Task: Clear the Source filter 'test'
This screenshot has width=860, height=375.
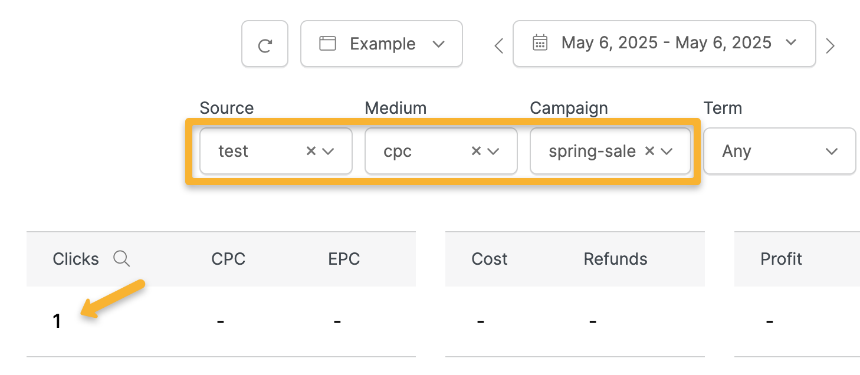Action: tap(311, 151)
